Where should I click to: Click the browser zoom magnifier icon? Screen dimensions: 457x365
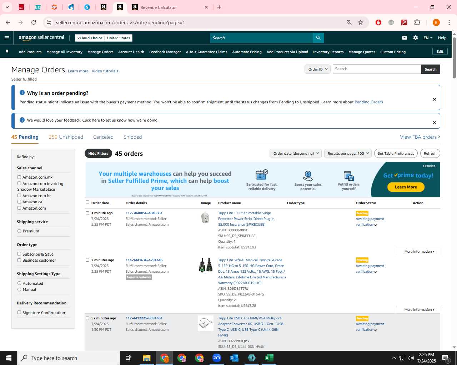click(x=349, y=22)
